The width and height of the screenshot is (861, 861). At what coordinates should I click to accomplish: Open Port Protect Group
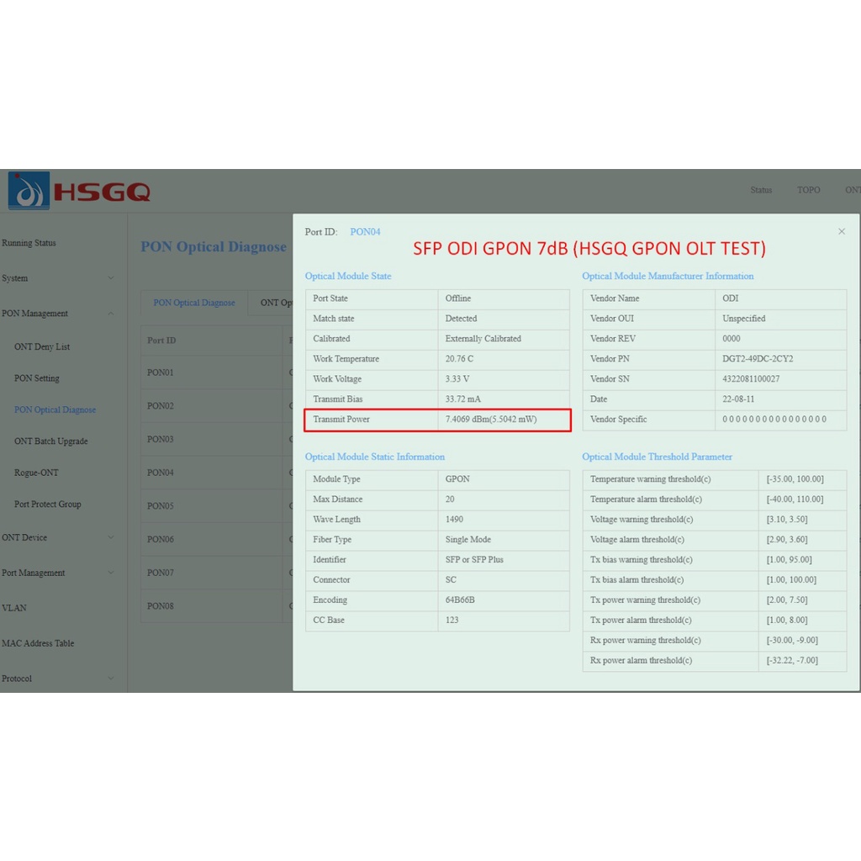click(48, 504)
